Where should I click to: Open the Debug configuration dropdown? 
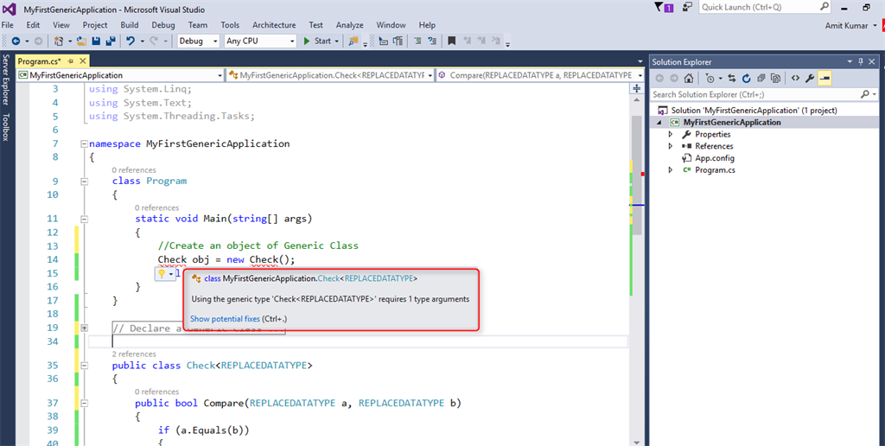point(199,41)
